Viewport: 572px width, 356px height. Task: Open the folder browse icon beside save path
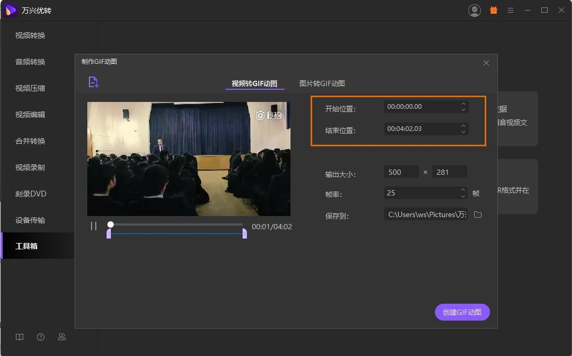tap(478, 214)
